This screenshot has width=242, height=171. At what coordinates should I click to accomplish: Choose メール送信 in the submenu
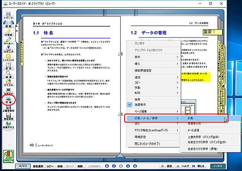click(210, 130)
